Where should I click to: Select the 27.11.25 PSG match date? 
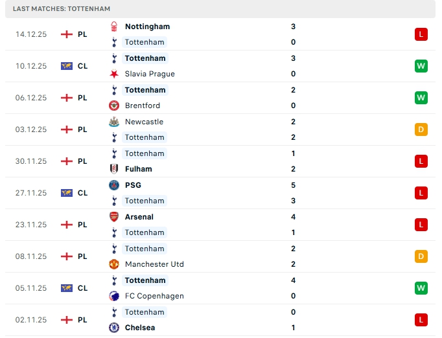click(31, 193)
